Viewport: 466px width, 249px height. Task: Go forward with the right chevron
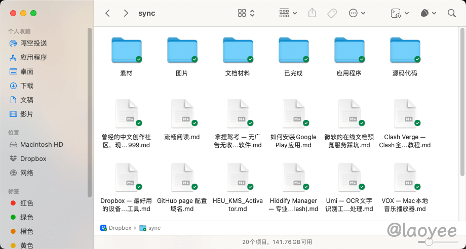126,13
